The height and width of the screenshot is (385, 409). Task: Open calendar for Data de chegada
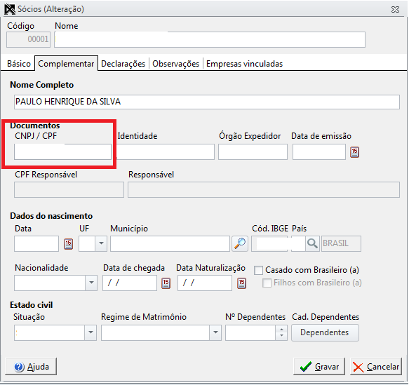pos(166,283)
